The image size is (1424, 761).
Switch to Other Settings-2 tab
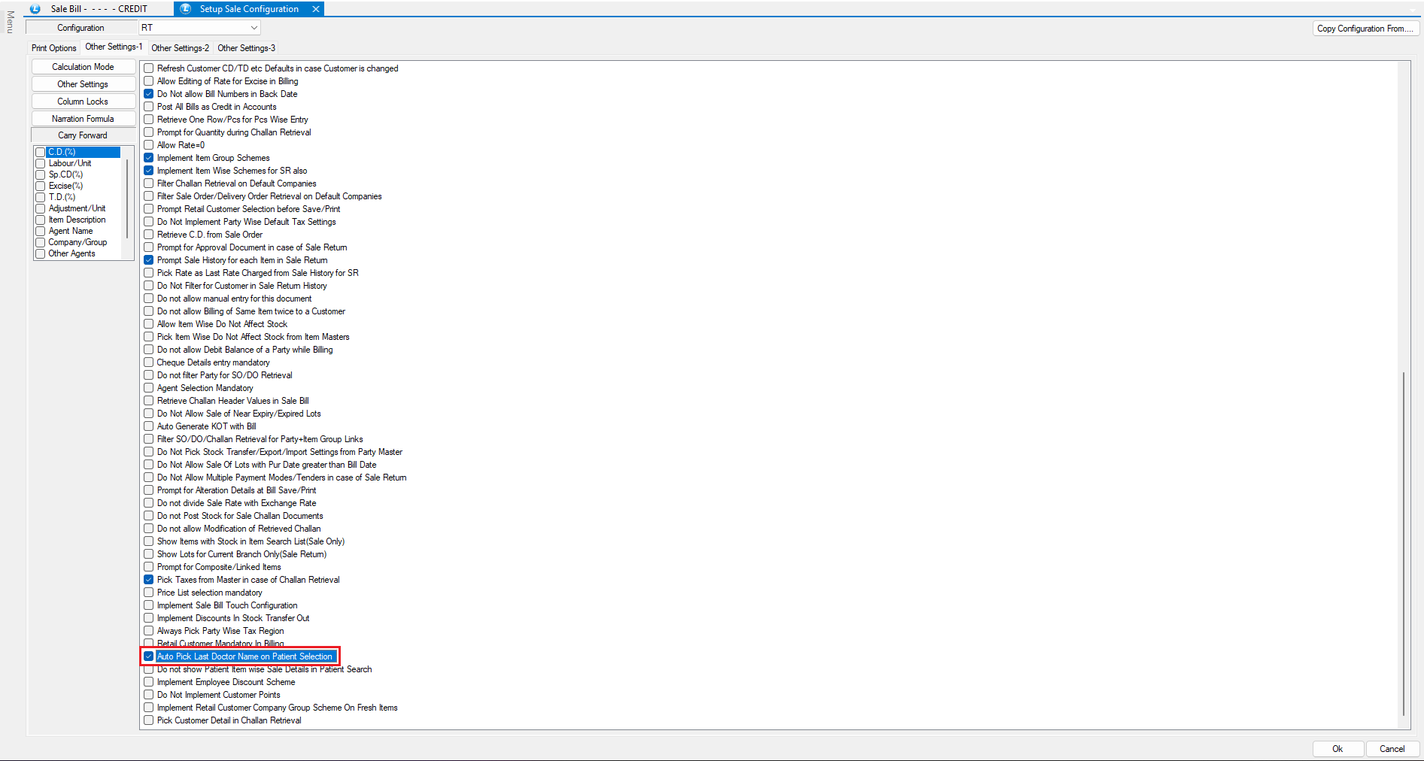[x=180, y=48]
